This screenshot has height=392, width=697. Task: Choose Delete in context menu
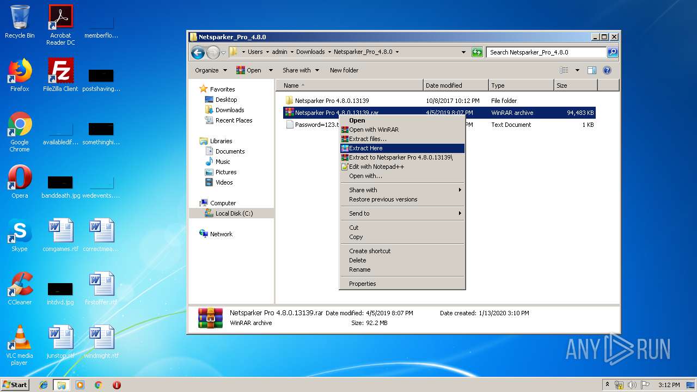(x=402, y=260)
